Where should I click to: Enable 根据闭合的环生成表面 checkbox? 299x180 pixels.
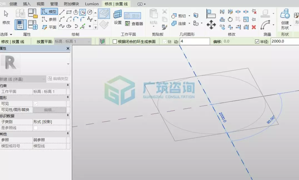point(115,42)
